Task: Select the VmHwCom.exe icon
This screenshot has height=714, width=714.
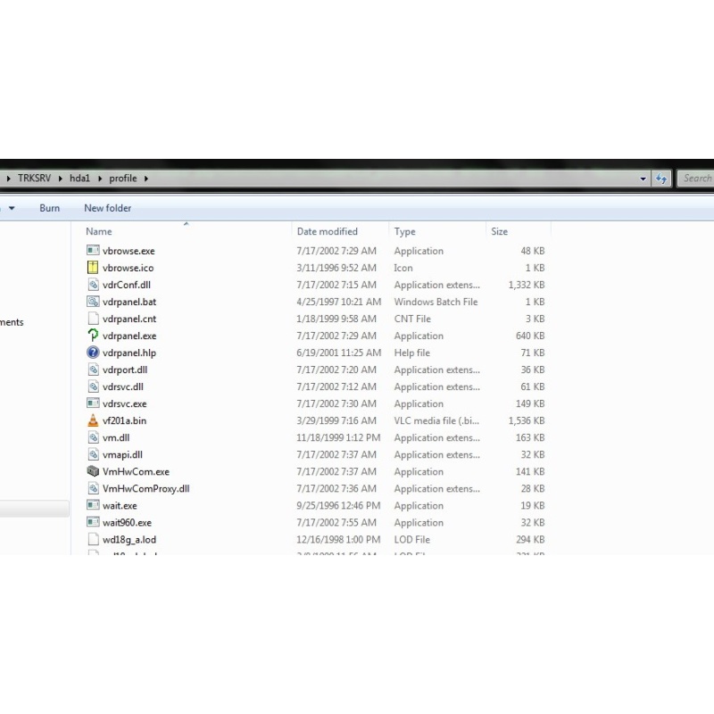Action: coord(93,471)
